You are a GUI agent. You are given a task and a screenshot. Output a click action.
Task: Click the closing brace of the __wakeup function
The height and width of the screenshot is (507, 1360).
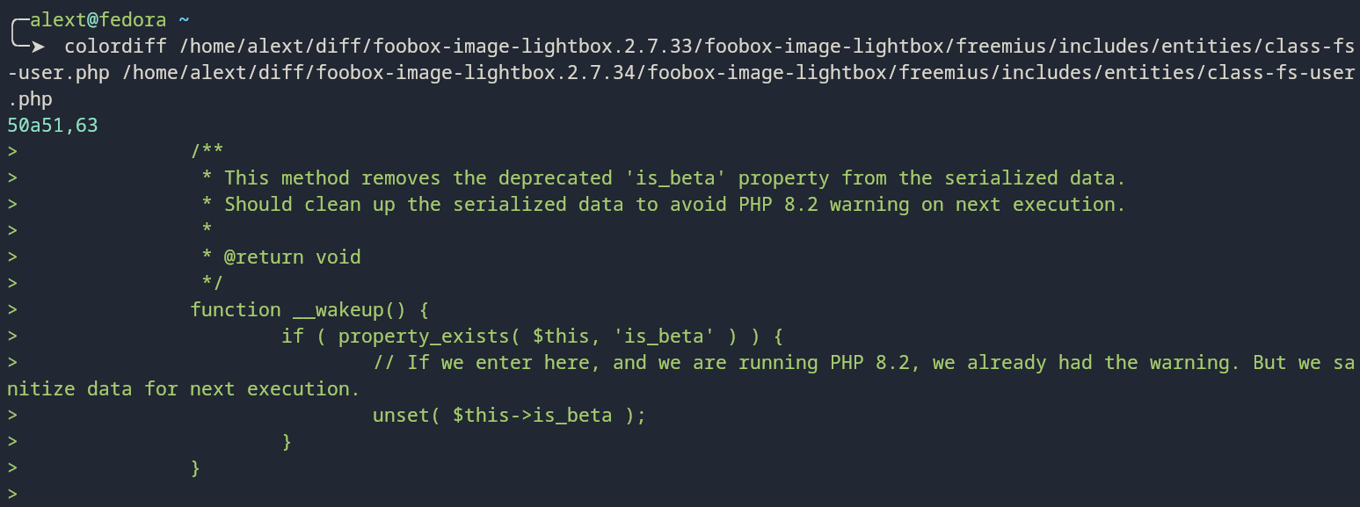pos(195,467)
